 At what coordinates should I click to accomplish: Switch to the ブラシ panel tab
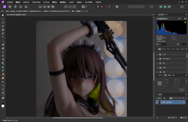[x=168, y=49]
